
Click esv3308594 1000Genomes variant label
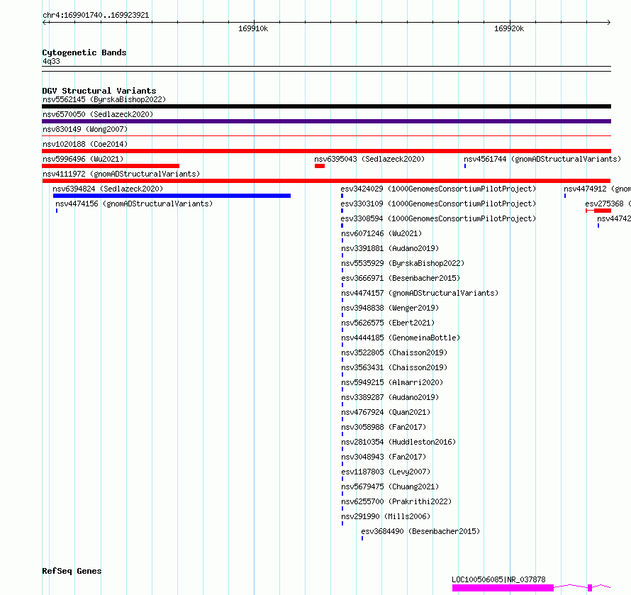[x=438, y=218]
